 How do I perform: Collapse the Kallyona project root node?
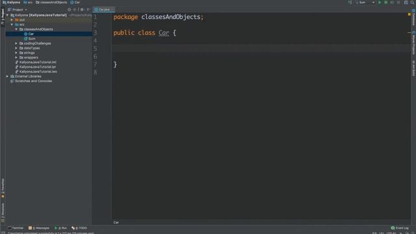coord(7,16)
